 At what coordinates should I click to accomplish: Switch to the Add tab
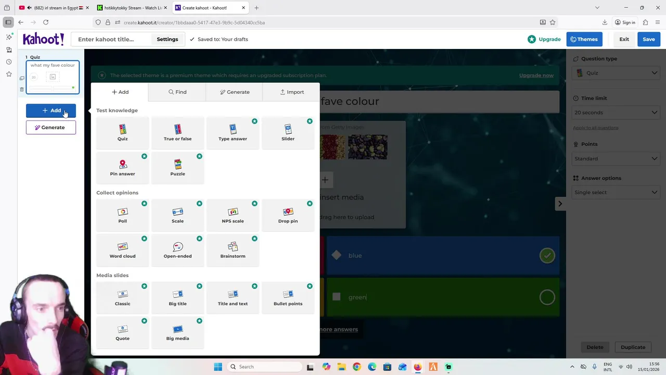pyautogui.click(x=120, y=92)
